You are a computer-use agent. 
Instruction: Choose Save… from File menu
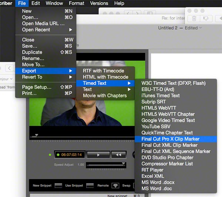click(46, 46)
